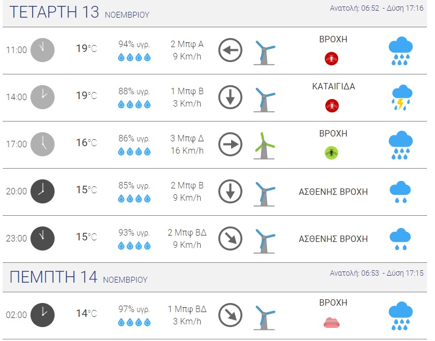Click the green windmill icon at 17:00

(264, 145)
